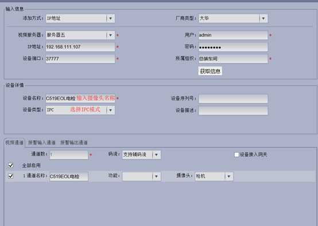Click the 通道名称 field for channel 1
318x226 pixels.
click(x=69, y=177)
